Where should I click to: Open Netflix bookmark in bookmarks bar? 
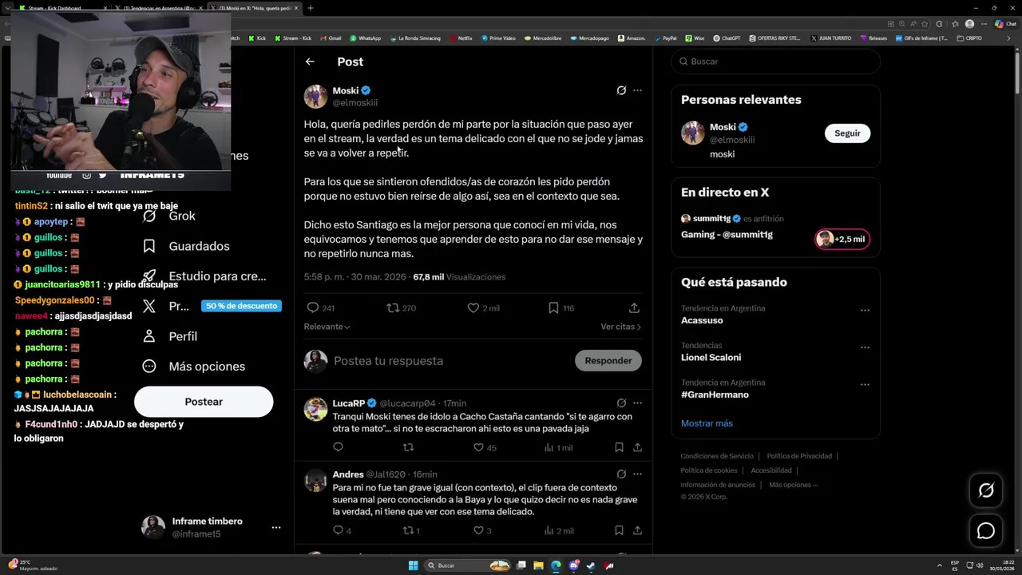(x=461, y=38)
